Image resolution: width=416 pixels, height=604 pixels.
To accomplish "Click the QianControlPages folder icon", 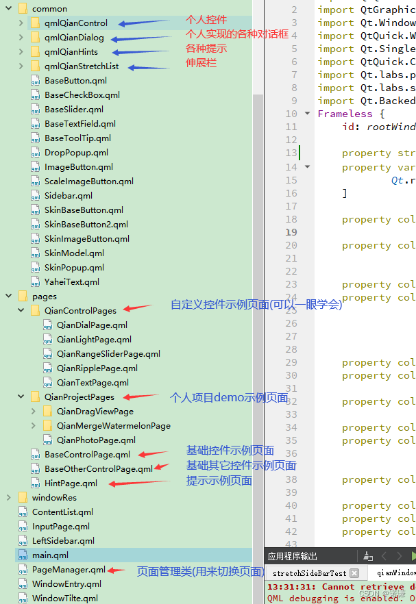I will 36,310.
